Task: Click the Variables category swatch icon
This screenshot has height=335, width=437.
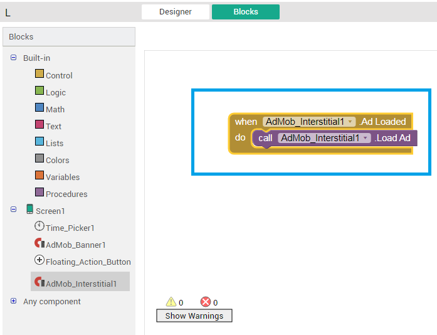Action: (39, 176)
